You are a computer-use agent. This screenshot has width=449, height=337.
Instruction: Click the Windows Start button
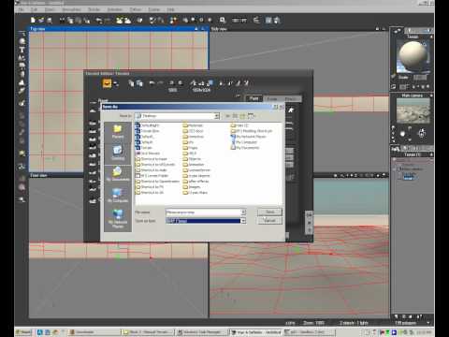(x=23, y=332)
